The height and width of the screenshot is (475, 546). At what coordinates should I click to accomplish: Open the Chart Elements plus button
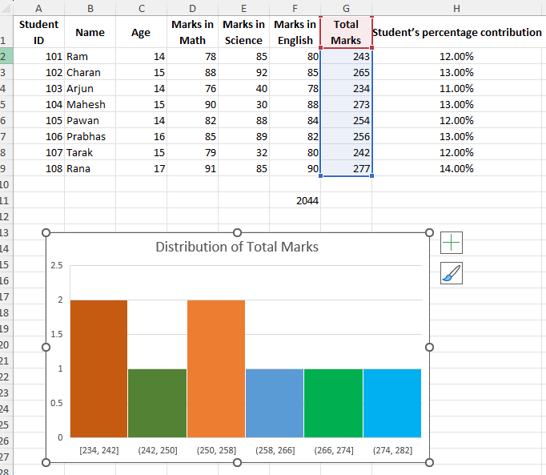[x=452, y=243]
